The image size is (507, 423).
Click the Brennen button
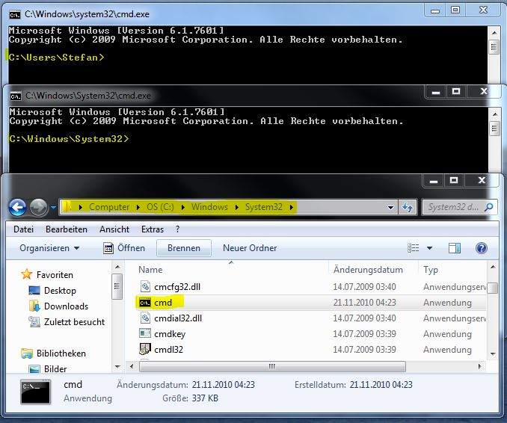click(x=183, y=248)
